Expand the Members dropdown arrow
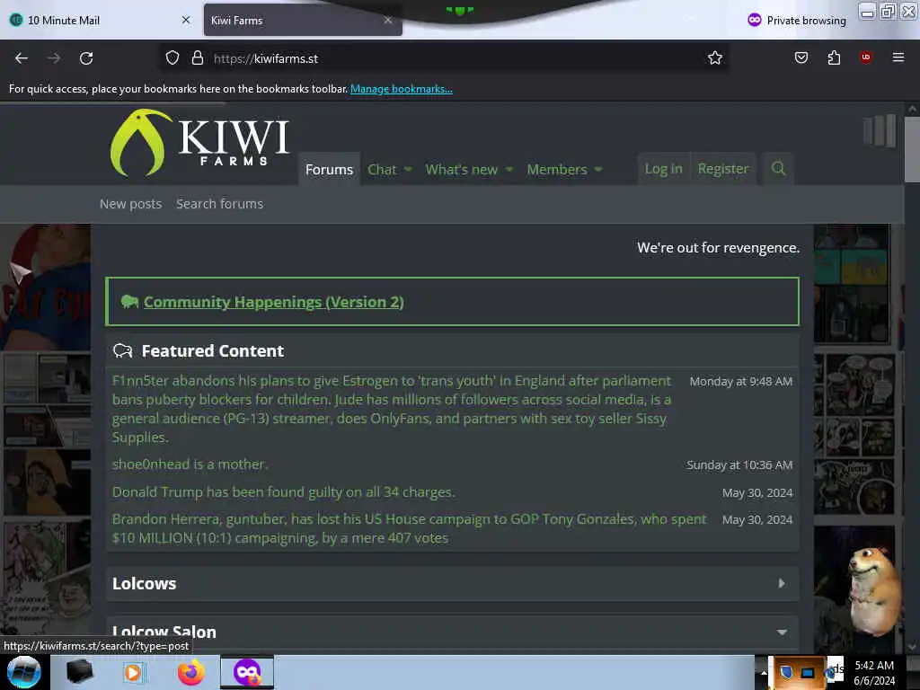The width and height of the screenshot is (920, 690). pos(597,170)
